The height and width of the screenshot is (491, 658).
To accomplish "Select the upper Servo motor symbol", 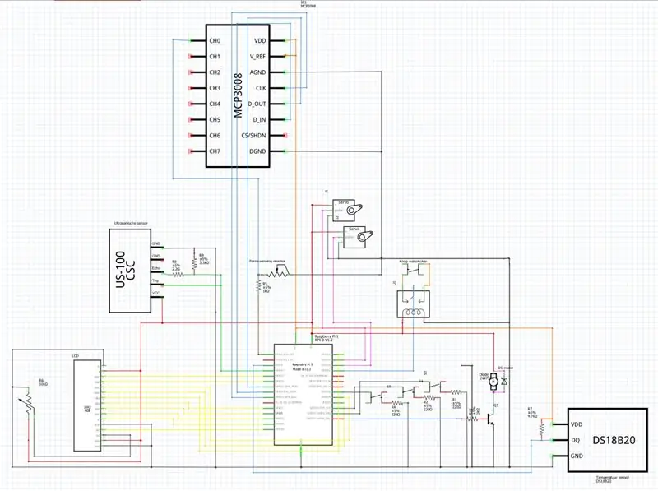I will [x=346, y=210].
